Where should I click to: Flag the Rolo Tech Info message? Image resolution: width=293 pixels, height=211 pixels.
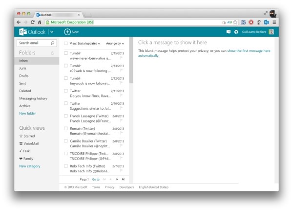click(x=121, y=171)
